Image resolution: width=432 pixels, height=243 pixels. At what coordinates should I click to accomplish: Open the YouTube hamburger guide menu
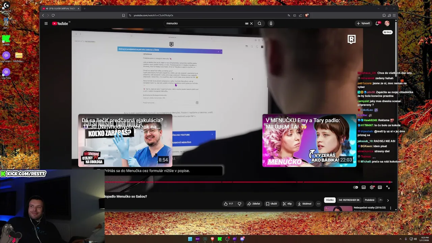(46, 23)
